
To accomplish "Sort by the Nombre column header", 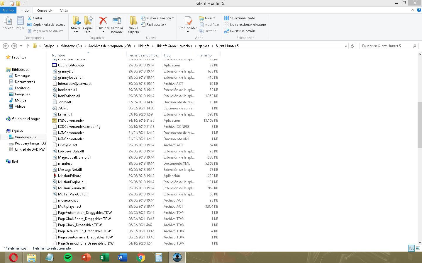I will 58,55.
